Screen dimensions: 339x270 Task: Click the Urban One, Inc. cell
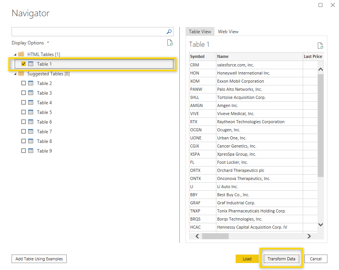coord(260,138)
